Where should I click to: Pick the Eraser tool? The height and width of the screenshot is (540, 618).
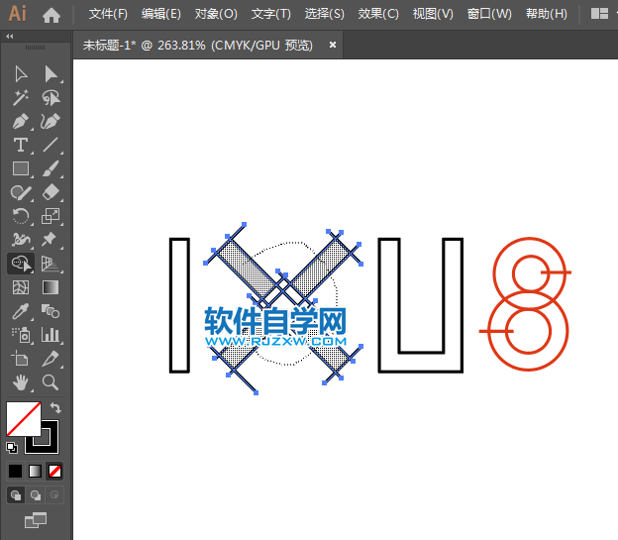coord(51,192)
